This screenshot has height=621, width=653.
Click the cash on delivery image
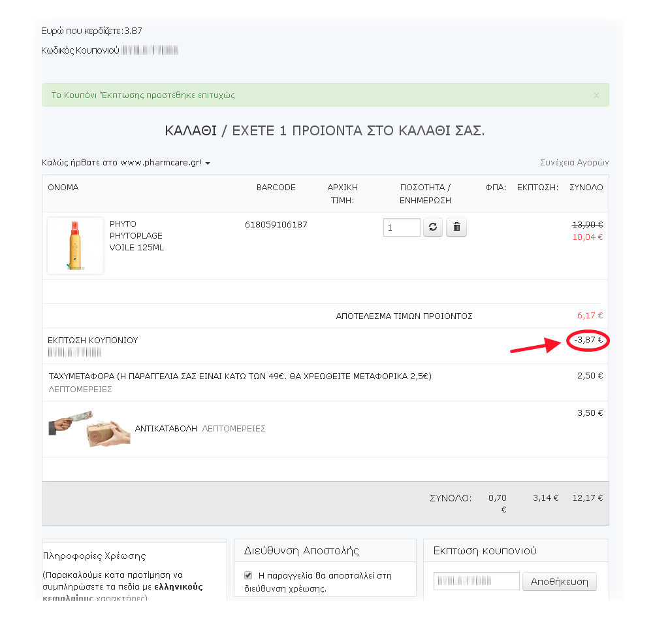pos(89,429)
